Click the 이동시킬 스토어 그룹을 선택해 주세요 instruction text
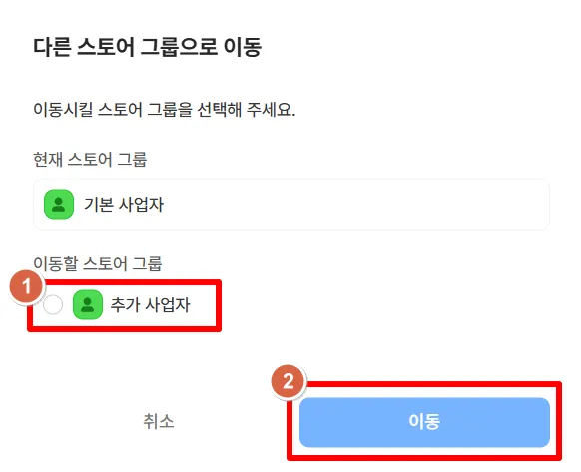Viewport: 581px width, 472px height. 164,110
